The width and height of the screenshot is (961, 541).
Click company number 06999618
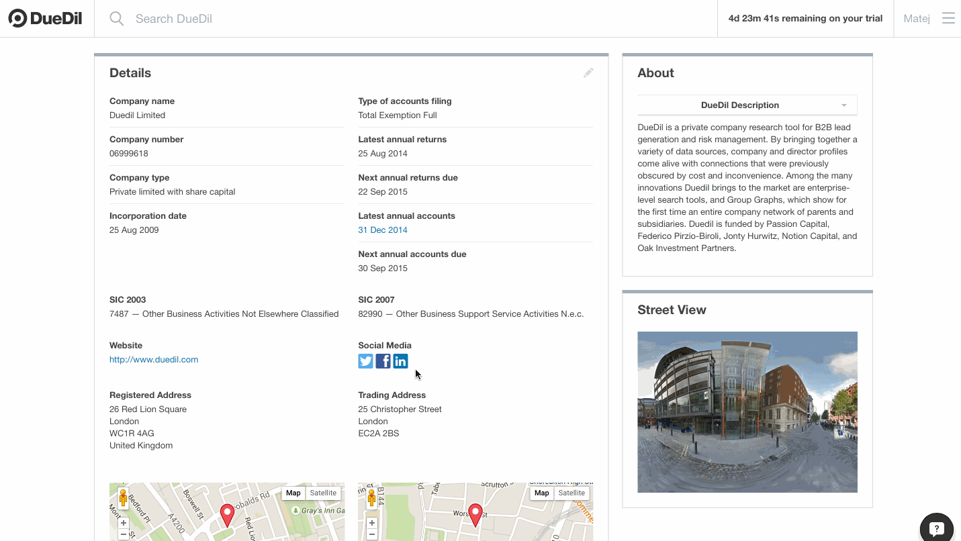pos(129,154)
